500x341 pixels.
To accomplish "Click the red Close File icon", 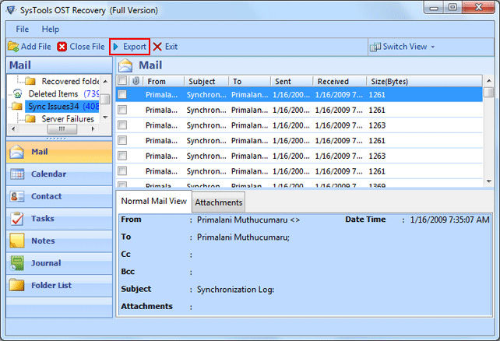I will 62,47.
